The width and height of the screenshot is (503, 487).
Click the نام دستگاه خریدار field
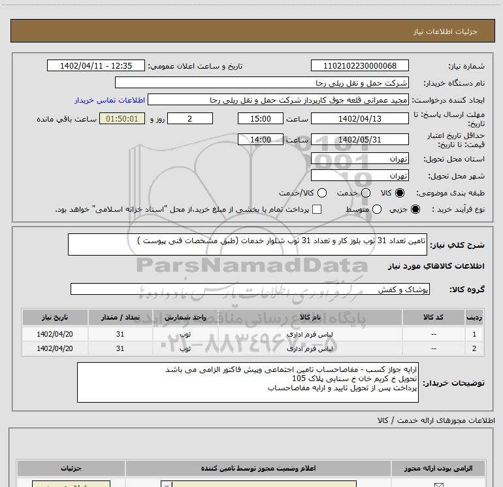[262, 83]
